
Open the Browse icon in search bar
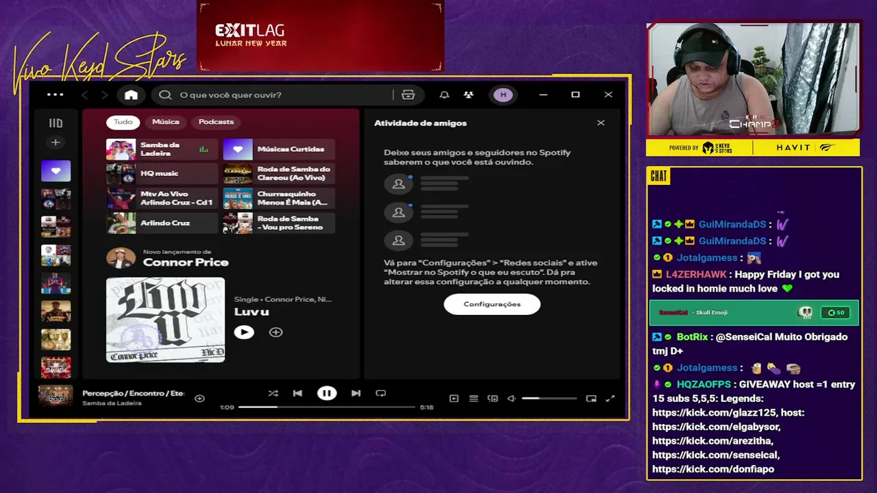408,94
